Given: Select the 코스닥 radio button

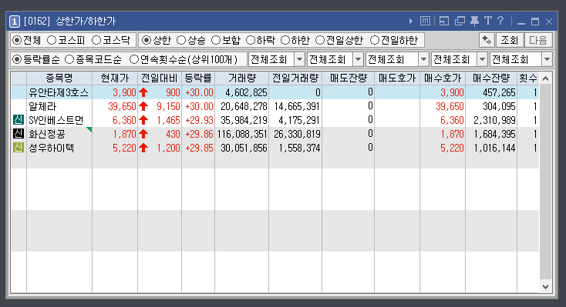Looking at the screenshot, I should [x=96, y=40].
